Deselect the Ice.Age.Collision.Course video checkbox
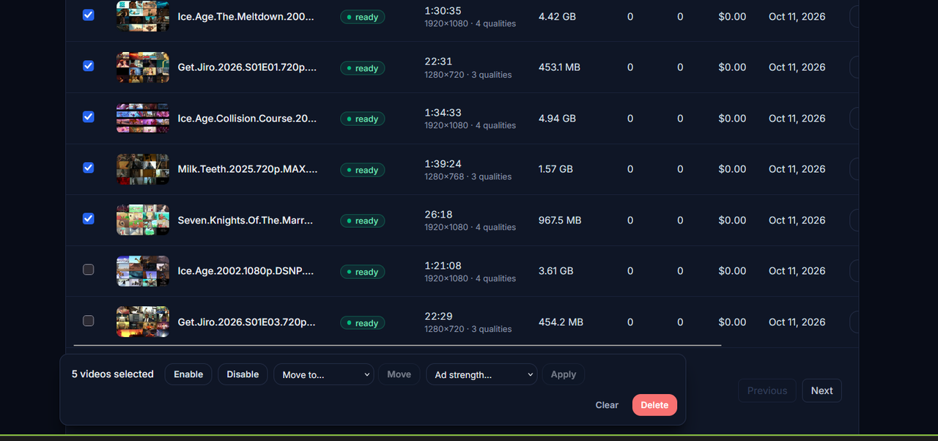This screenshot has width=938, height=441. click(x=89, y=116)
